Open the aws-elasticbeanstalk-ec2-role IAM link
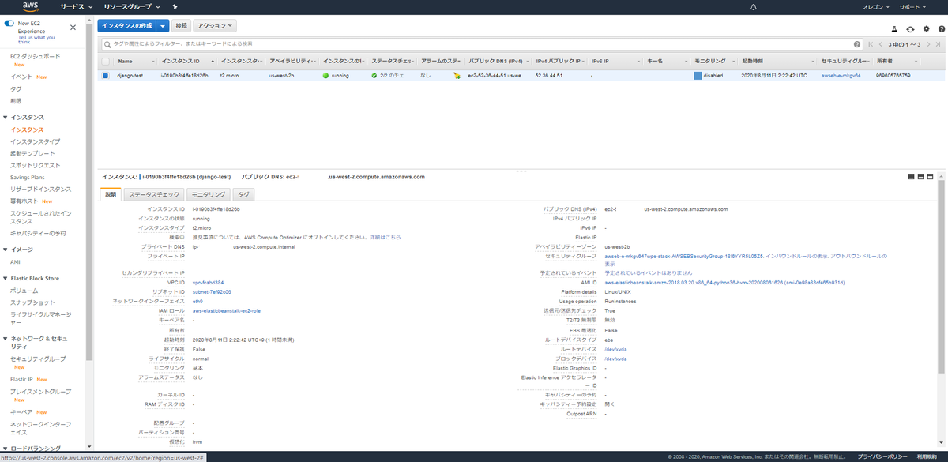 point(227,310)
